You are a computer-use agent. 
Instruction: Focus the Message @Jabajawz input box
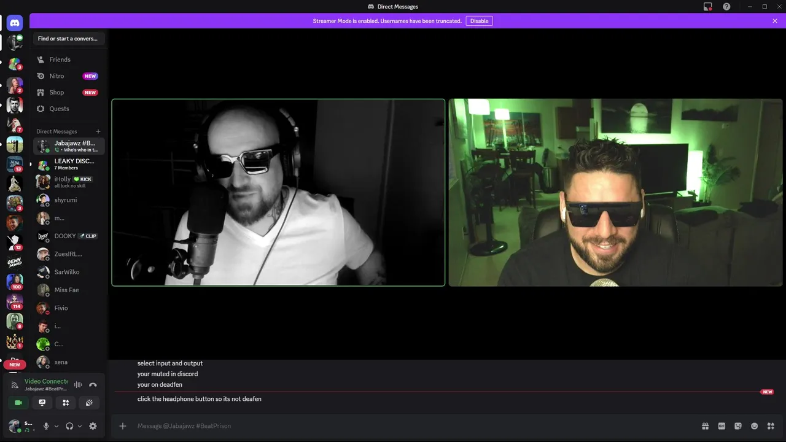pyautogui.click(x=414, y=426)
